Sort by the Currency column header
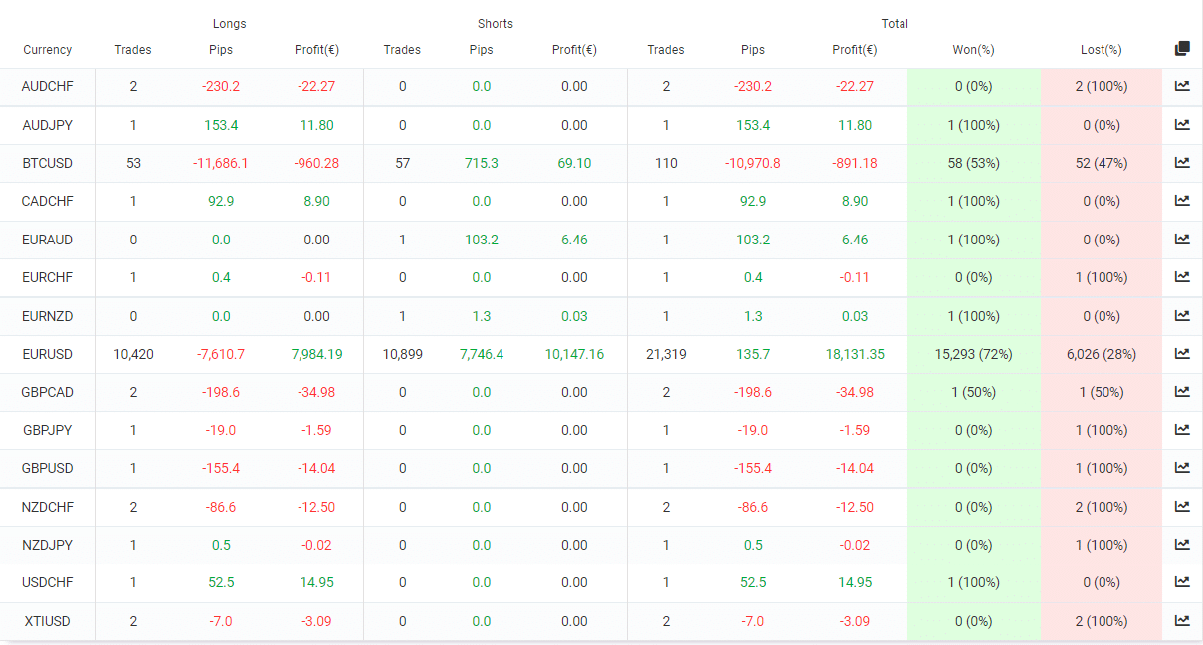1203x645 pixels. 48,50
